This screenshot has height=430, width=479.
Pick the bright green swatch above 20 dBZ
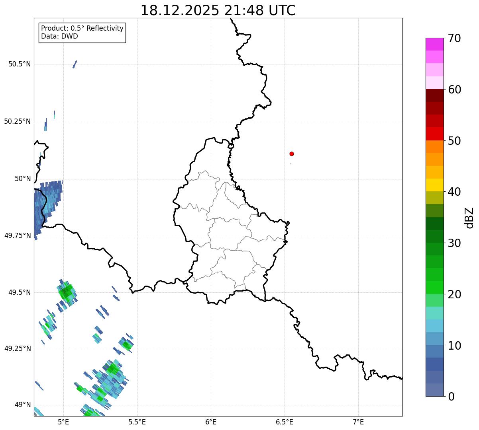434,287
